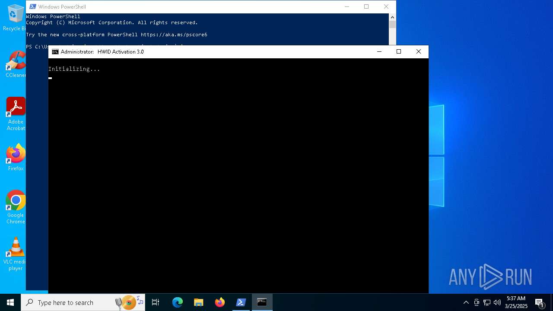Open File Explorer from the taskbar
This screenshot has width=553, height=311.
tap(198, 302)
